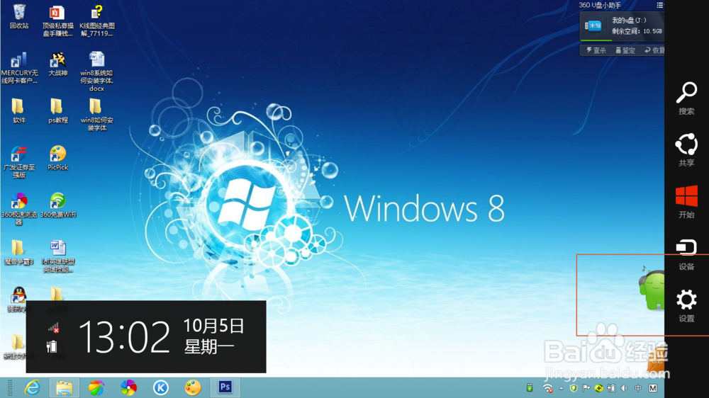Open the 开始 Start charm
Viewport: 709px width, 398px height.
(x=686, y=202)
